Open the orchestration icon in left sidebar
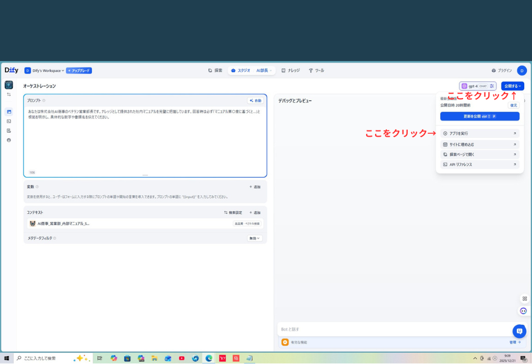Viewport: 532px width, 364px height. click(x=9, y=111)
